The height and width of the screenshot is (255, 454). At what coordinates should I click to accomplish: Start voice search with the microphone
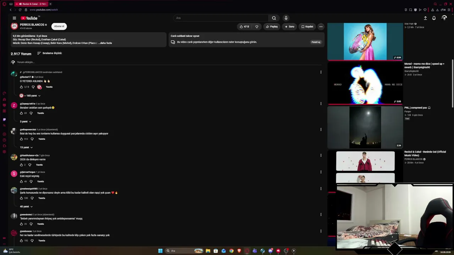pyautogui.click(x=286, y=18)
